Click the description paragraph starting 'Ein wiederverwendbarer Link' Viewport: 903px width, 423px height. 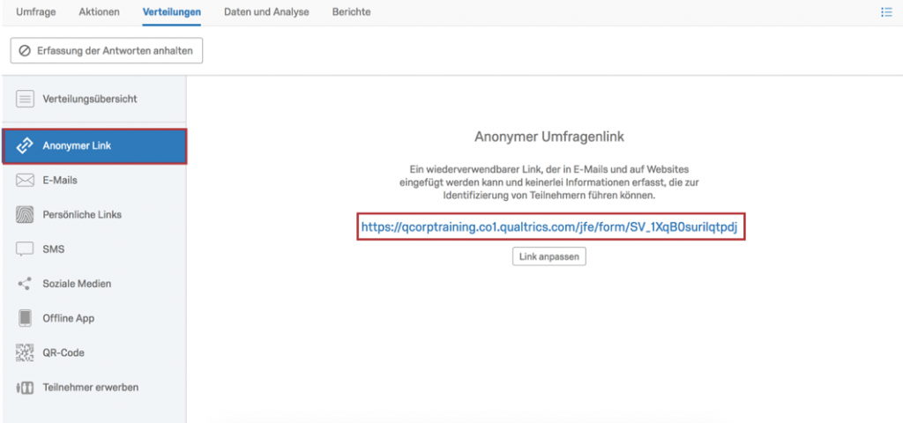549,182
